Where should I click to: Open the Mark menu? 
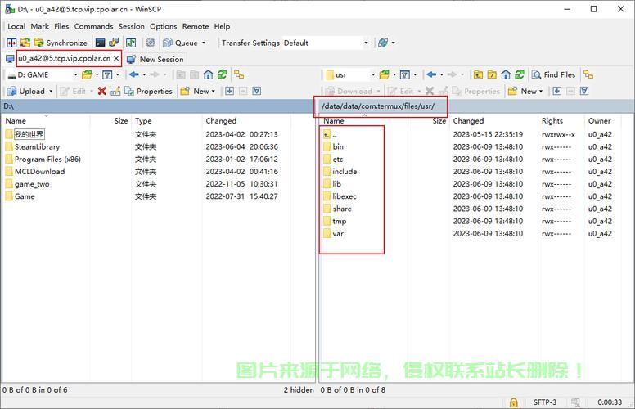click(39, 26)
